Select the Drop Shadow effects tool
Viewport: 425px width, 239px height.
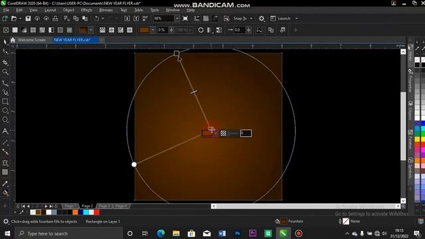pos(5,163)
